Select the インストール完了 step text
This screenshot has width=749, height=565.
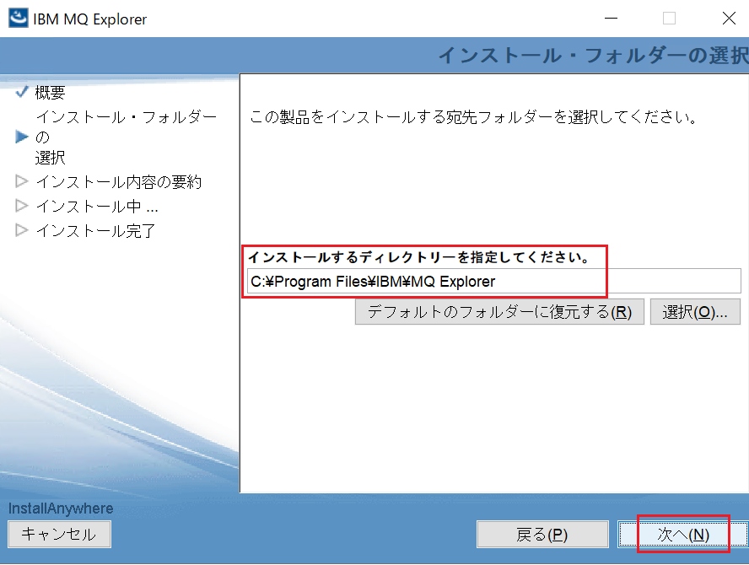coord(95,231)
